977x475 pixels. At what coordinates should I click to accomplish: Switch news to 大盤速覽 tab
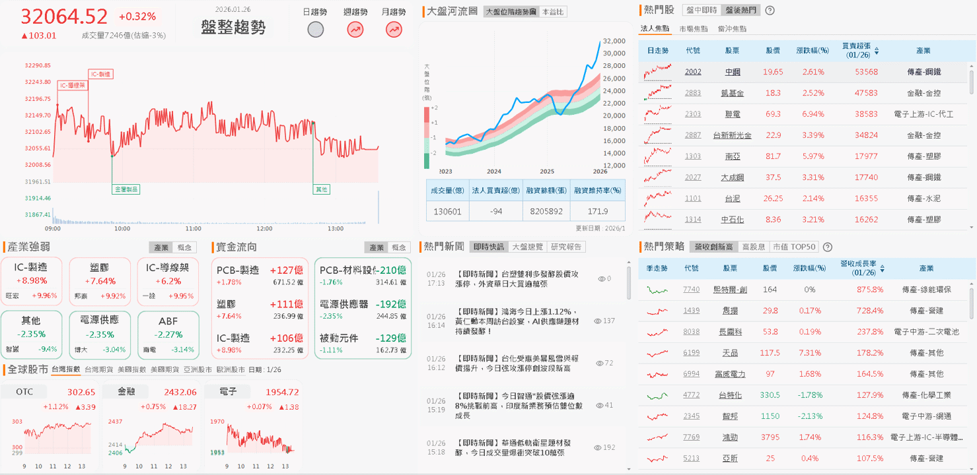coord(528,247)
